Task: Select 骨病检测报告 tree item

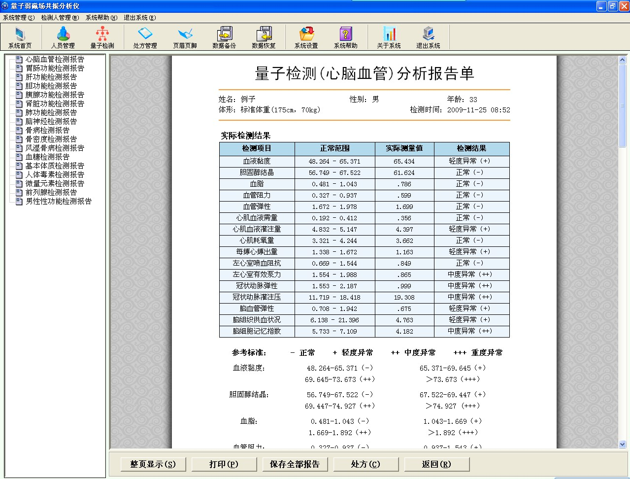Action: click(47, 130)
